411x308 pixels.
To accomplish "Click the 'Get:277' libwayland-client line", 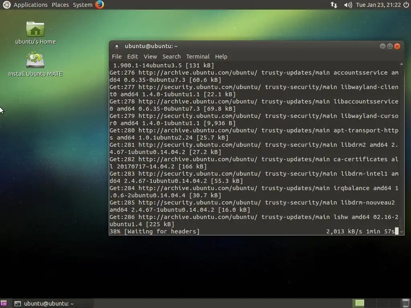I will coord(254,90).
